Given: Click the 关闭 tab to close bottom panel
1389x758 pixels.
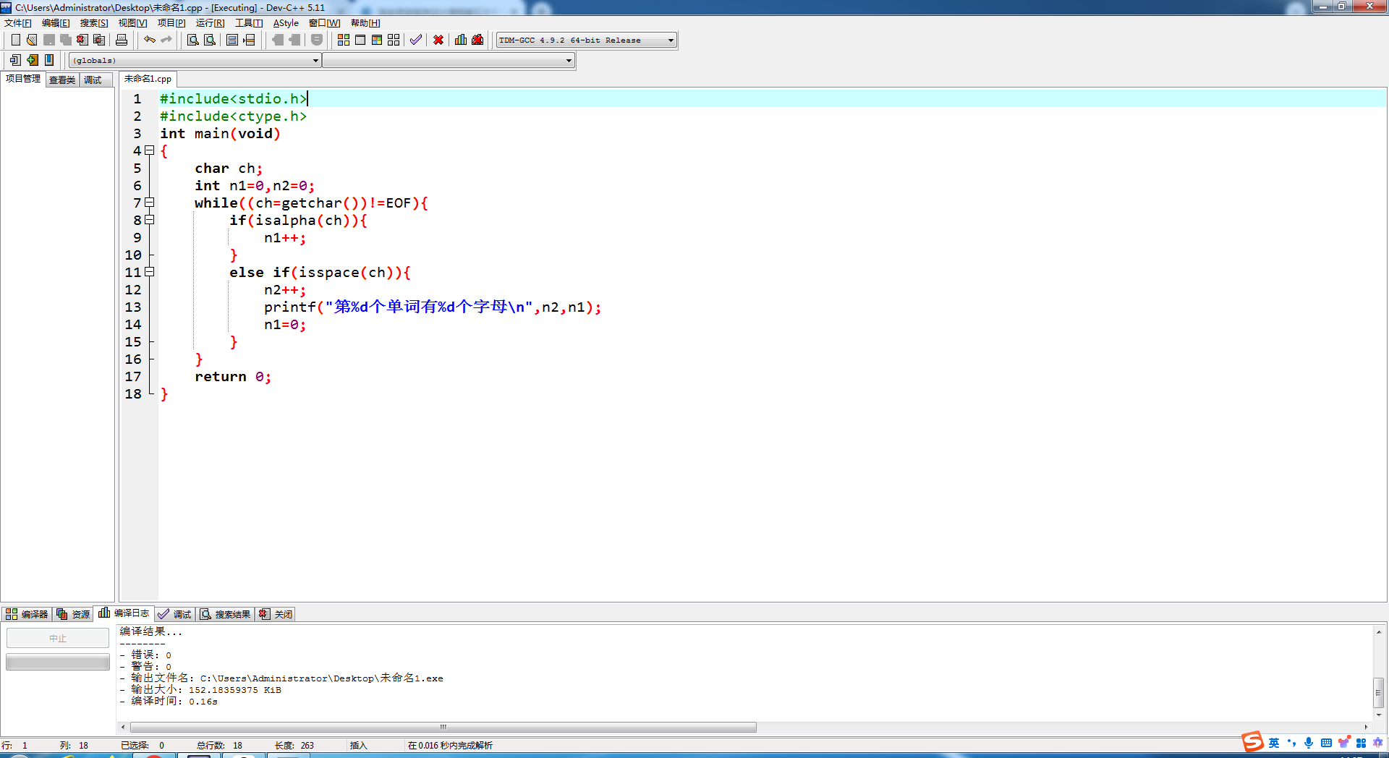Looking at the screenshot, I should click(x=276, y=614).
